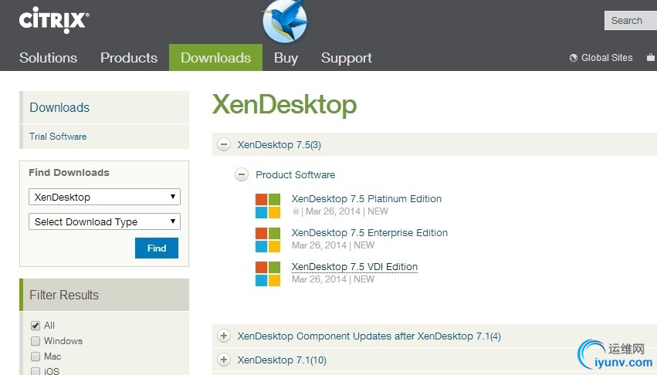Click the Filter Results heading
Screen dimensions: 657x375
coord(64,295)
